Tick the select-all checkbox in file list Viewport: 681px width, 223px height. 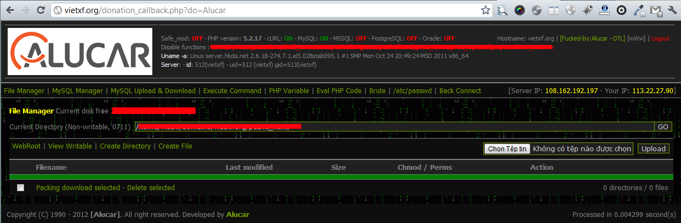(21, 188)
